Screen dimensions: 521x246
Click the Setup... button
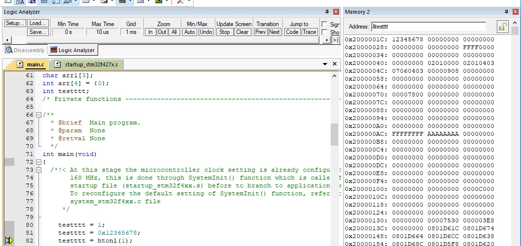click(15, 23)
